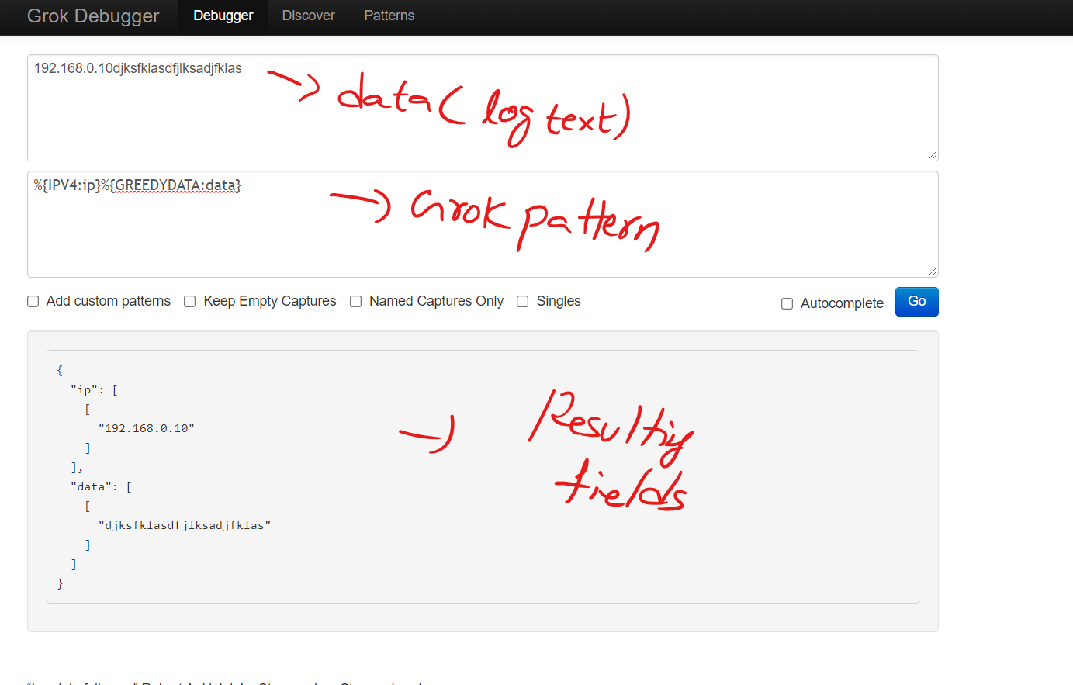Go to the Patterns tab

coord(389,16)
